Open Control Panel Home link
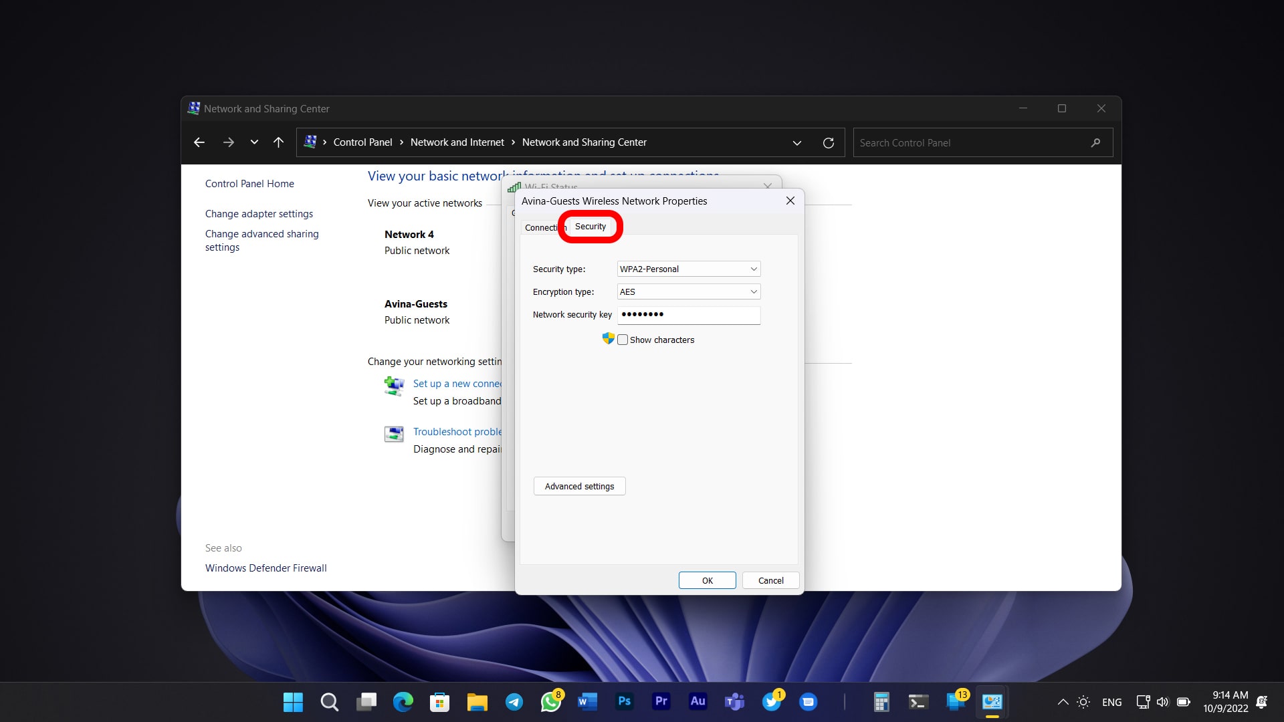 249,184
